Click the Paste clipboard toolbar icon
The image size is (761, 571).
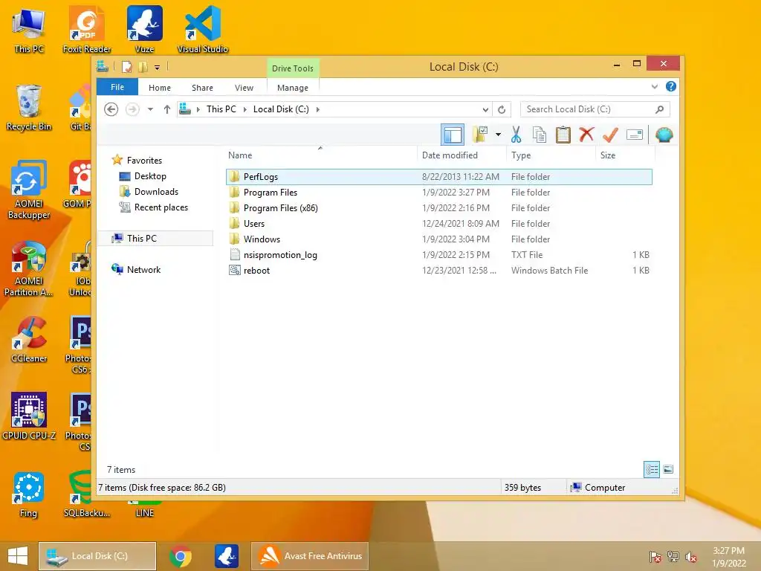[563, 135]
